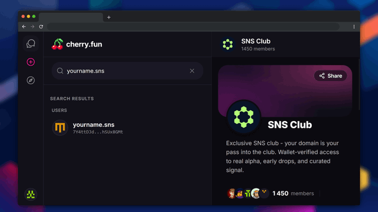
Task: Click the first member avatar in the member list
Action: click(x=231, y=193)
